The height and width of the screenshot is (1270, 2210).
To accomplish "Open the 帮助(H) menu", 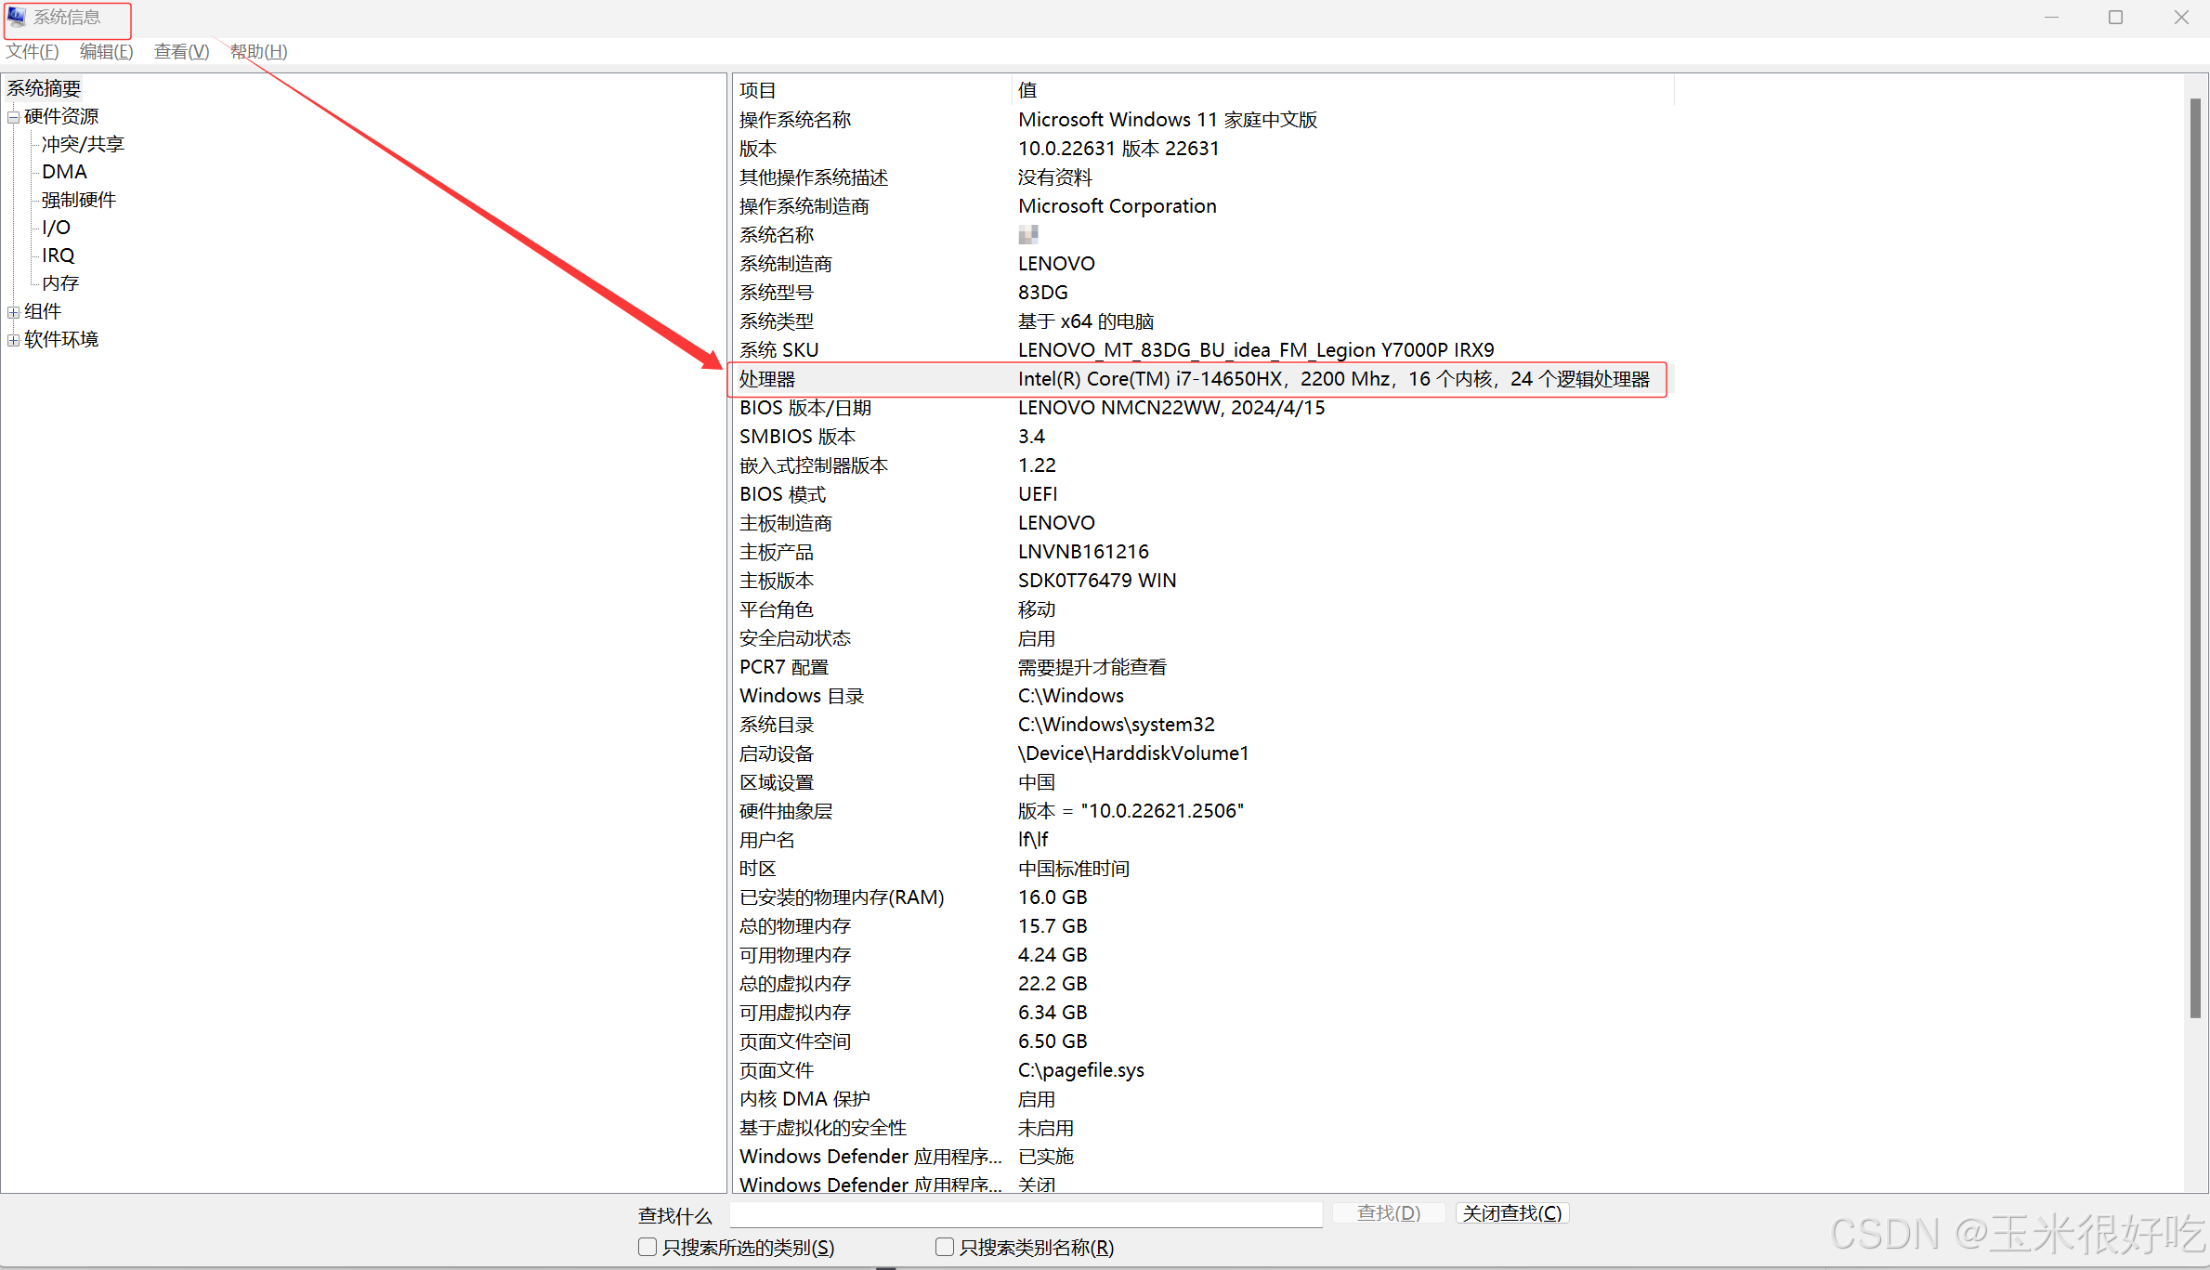I will (x=258, y=52).
